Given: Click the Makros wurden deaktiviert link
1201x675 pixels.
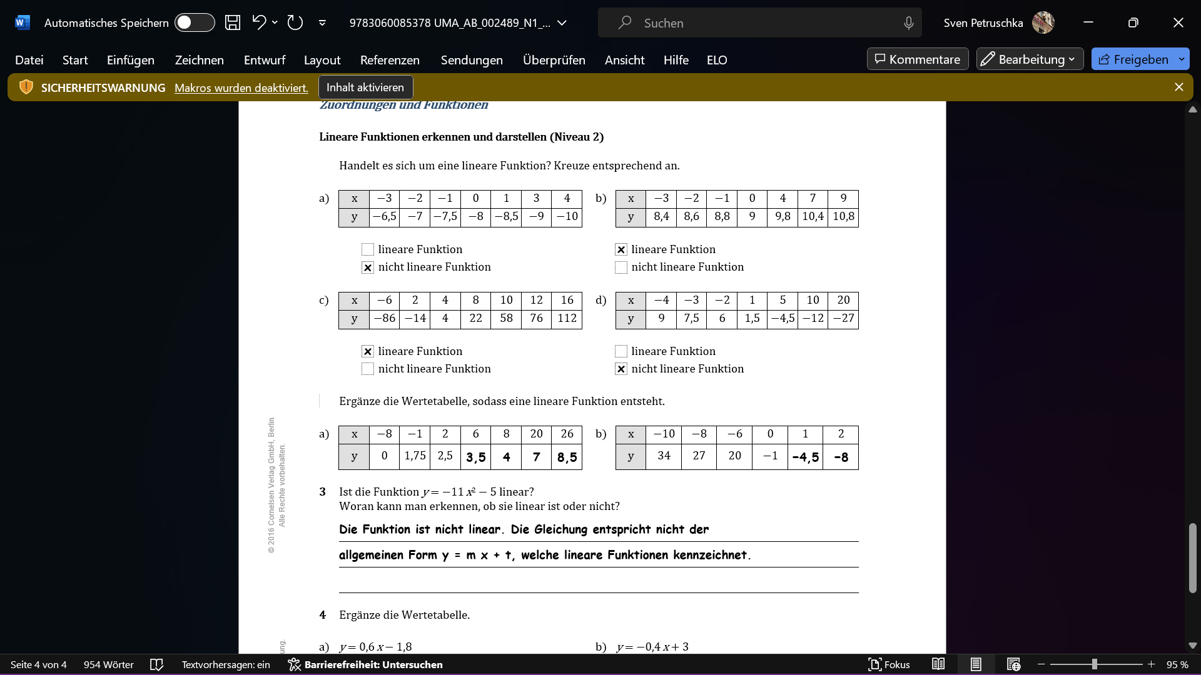Looking at the screenshot, I should click(x=241, y=88).
